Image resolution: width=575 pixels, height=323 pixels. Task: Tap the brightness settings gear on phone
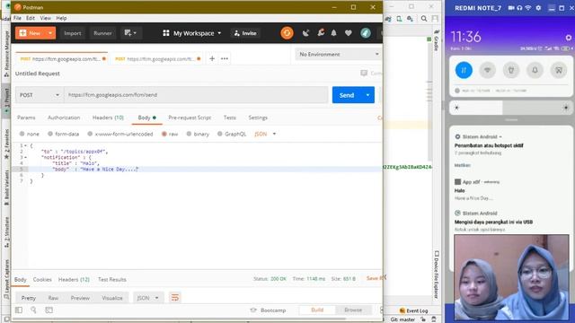tap(569, 38)
